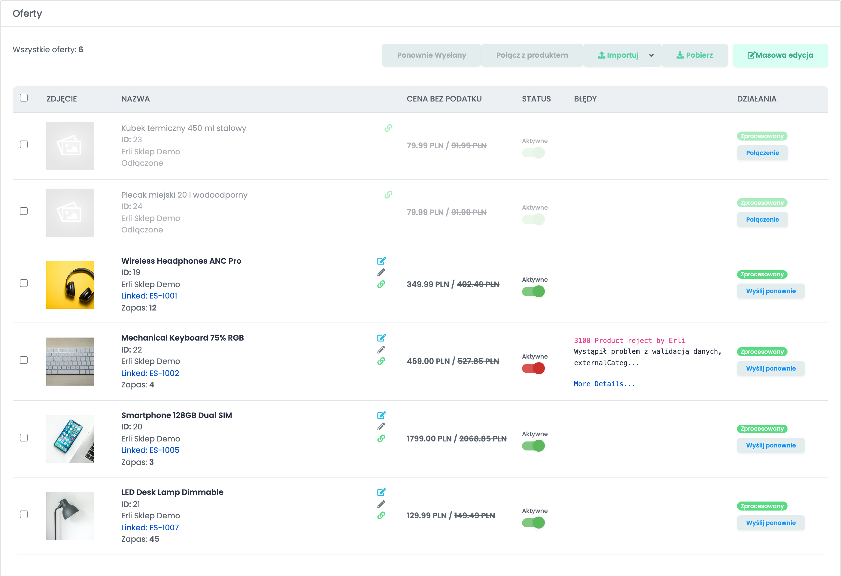Viewport: 841px width, 576px height.
Task: Click the Masowa edycja button
Action: pos(781,55)
